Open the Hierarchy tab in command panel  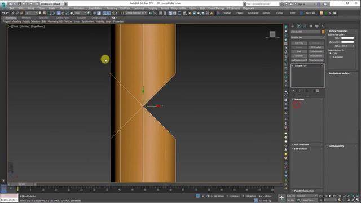tap(305, 26)
